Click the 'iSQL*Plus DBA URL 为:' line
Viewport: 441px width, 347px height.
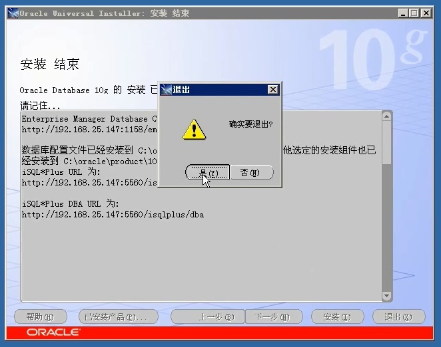[x=71, y=203]
